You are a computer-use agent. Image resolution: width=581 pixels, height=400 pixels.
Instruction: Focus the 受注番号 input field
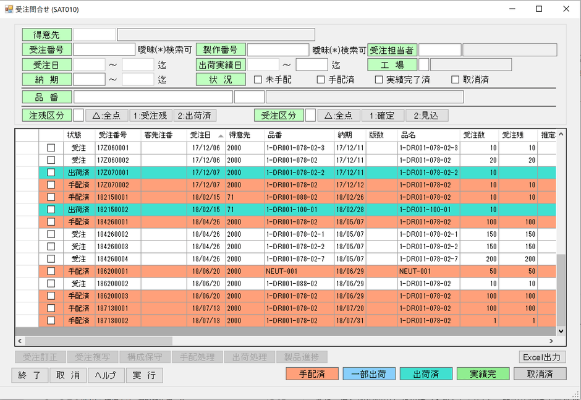(x=104, y=50)
